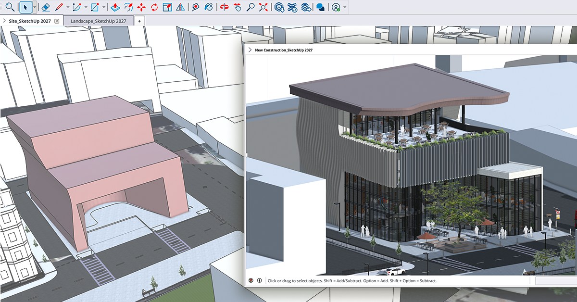577x302 pixels.
Task: Click the red status icon in status bar
Action: [x=251, y=280]
